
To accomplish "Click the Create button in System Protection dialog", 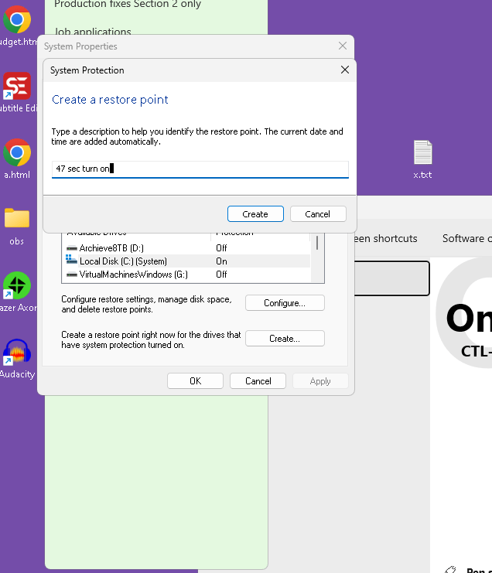I will pos(255,213).
